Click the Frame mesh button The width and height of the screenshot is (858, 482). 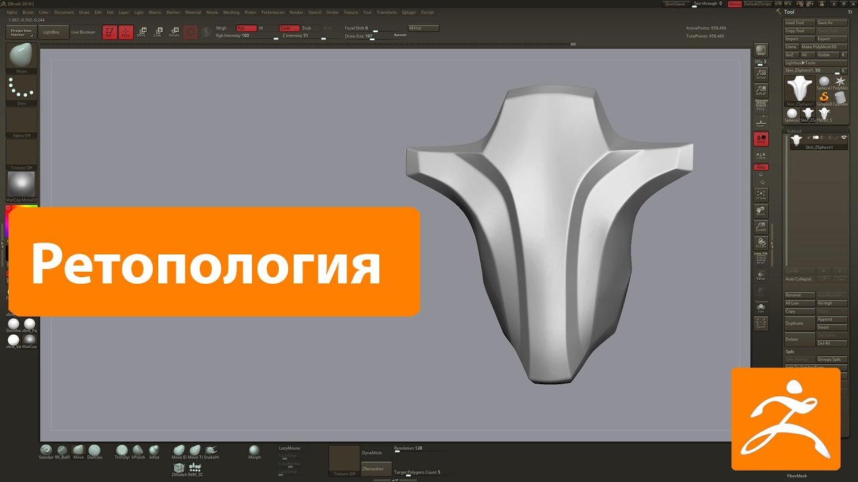click(x=761, y=195)
